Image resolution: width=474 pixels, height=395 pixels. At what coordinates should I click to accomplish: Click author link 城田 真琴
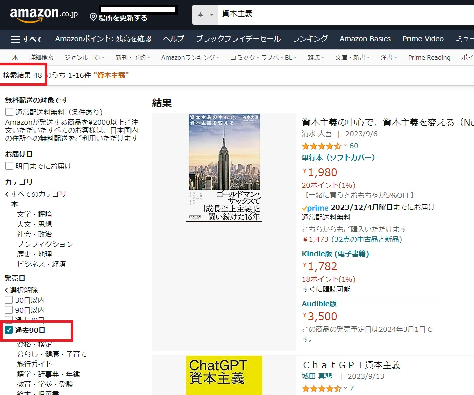tap(317, 376)
